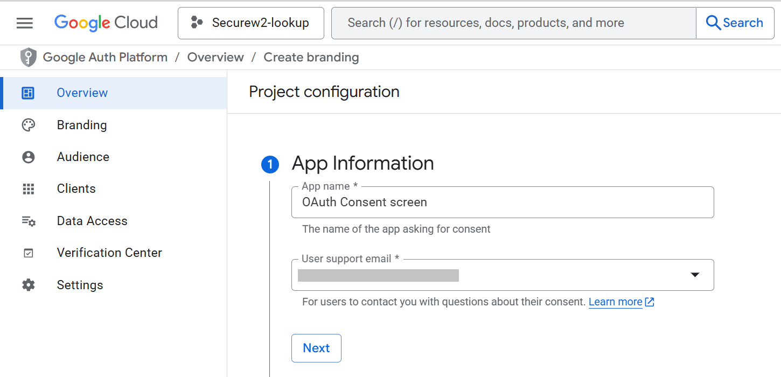Select Branding in the sidebar menu

pos(82,125)
